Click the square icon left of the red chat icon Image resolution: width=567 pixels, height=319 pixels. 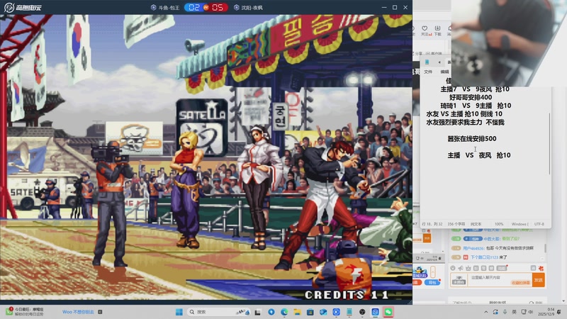tap(534, 268)
